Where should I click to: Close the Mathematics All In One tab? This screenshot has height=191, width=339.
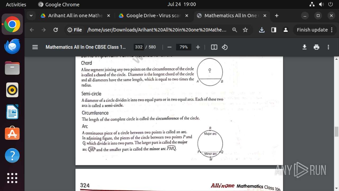pyautogui.click(x=265, y=16)
